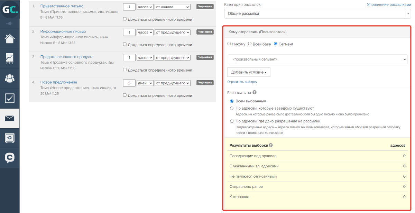Click the Не являются отписанными row
Screen dimensions: 415x213
(x=317, y=176)
